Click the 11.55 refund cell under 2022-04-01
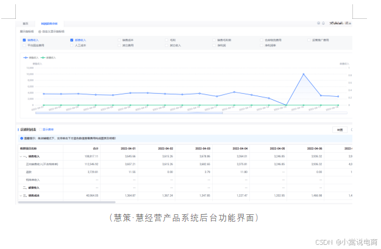 click(132, 172)
